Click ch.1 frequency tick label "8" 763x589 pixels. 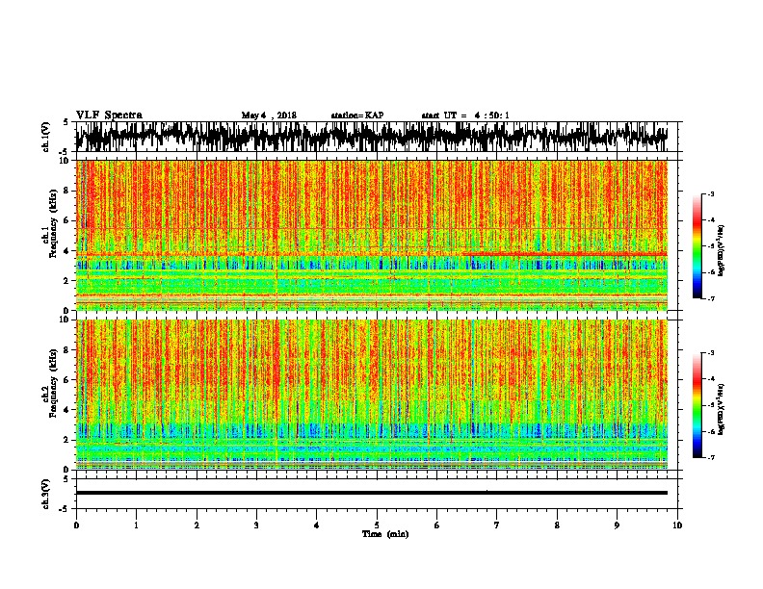(x=66, y=191)
